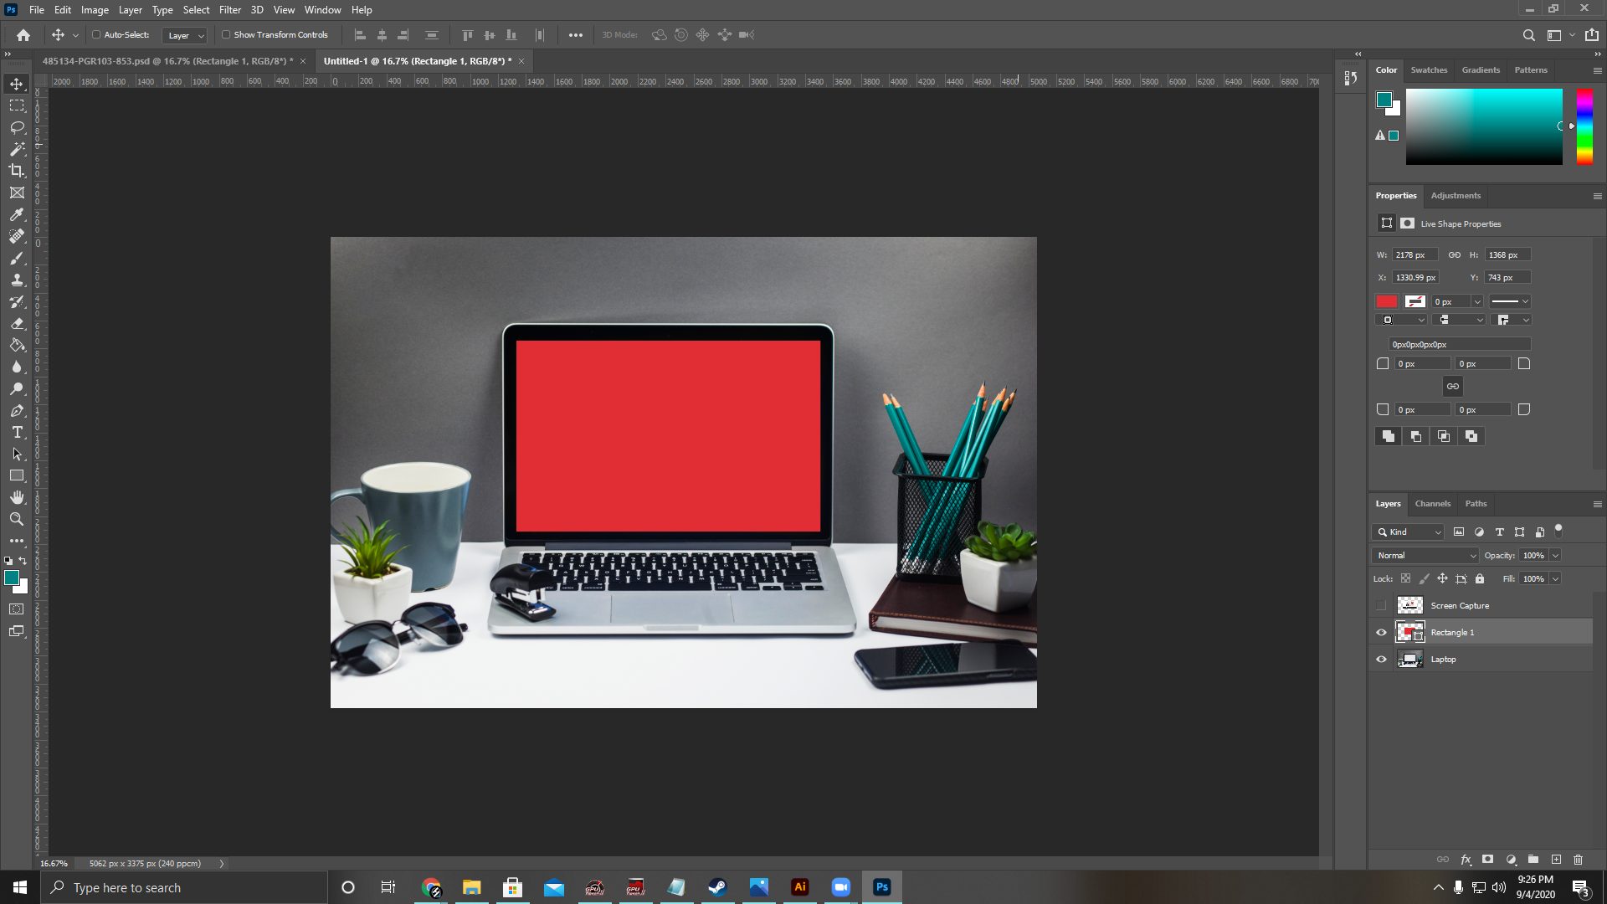The height and width of the screenshot is (904, 1607).
Task: Select the Horizontal Type tool
Action: click(x=17, y=432)
